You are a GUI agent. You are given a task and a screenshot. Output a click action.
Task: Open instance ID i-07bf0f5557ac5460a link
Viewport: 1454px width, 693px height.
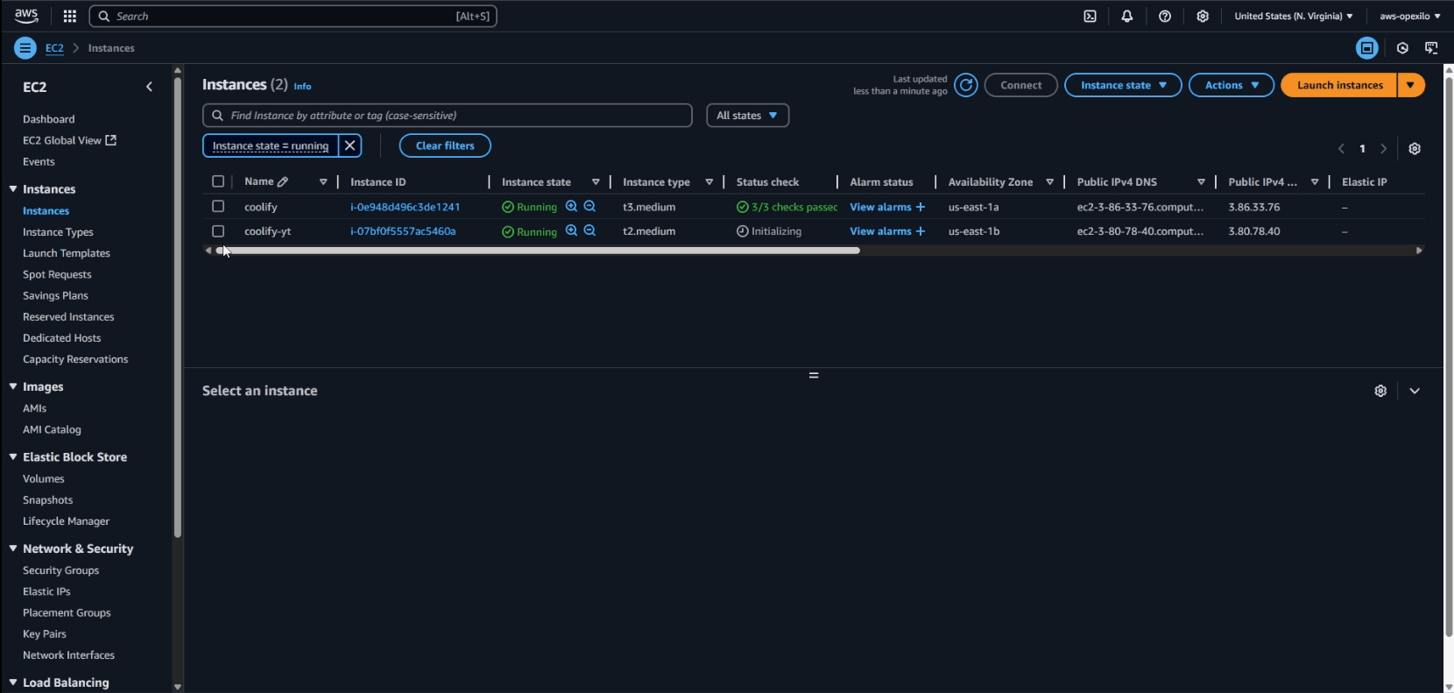403,231
